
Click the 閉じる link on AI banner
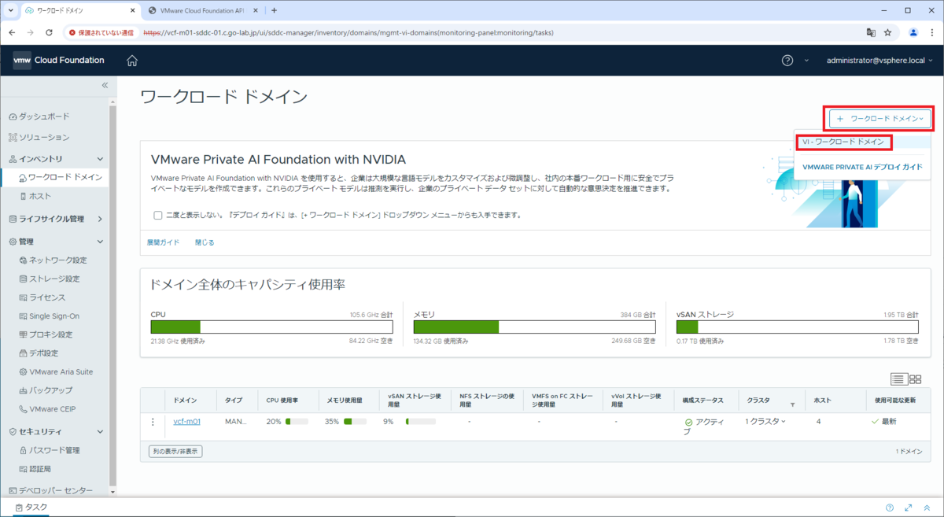pyautogui.click(x=205, y=242)
